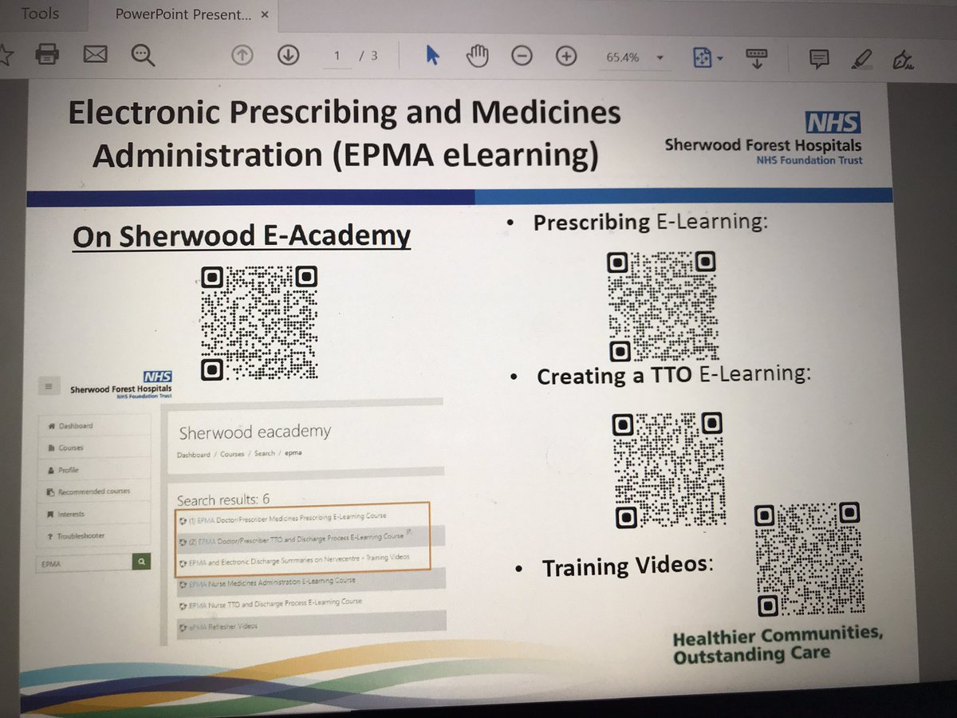The width and height of the screenshot is (957, 718).
Task: Switch to the PowerPoint Present... tab
Action: (183, 14)
